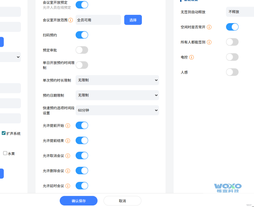254x207 pixels.
Task: Click the info icon next to 所有人都能签到
Action: 209,42
